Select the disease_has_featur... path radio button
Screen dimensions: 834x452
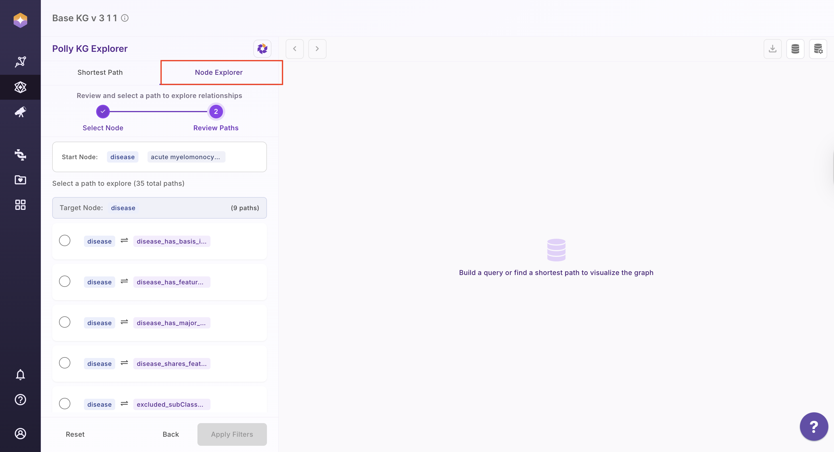pos(64,281)
